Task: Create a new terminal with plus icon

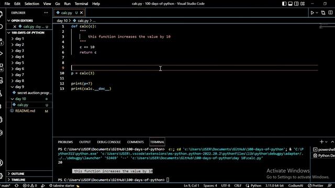Action: (321, 142)
